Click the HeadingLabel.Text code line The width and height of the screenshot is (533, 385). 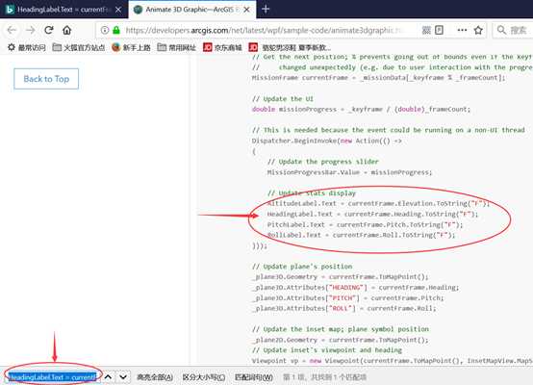pos(372,214)
